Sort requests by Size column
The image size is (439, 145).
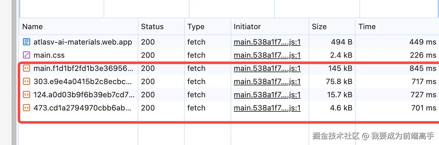319,27
